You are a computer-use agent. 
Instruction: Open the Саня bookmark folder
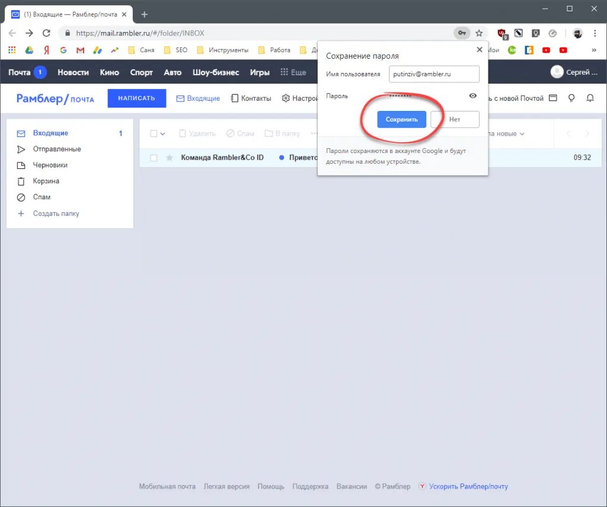[141, 50]
